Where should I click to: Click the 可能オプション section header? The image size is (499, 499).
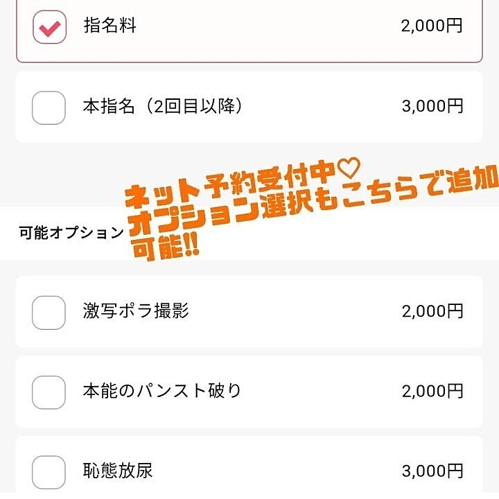coord(71,233)
